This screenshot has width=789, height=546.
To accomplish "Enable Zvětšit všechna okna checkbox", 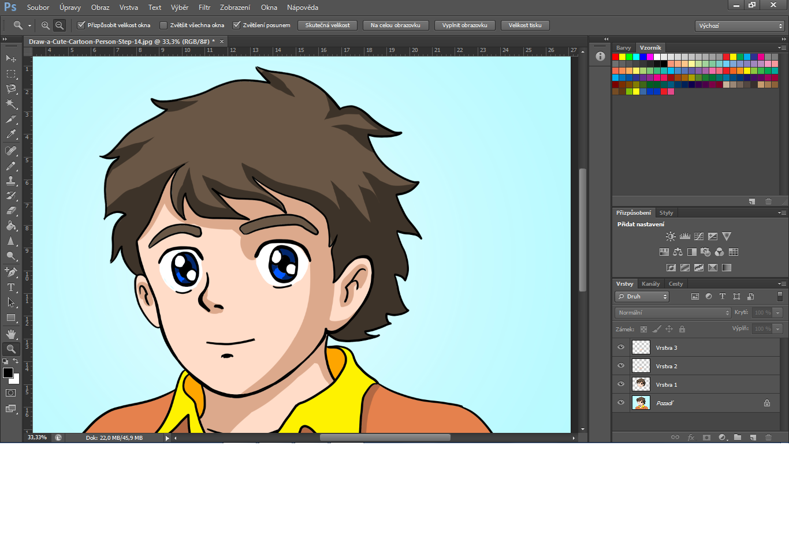I will (163, 25).
